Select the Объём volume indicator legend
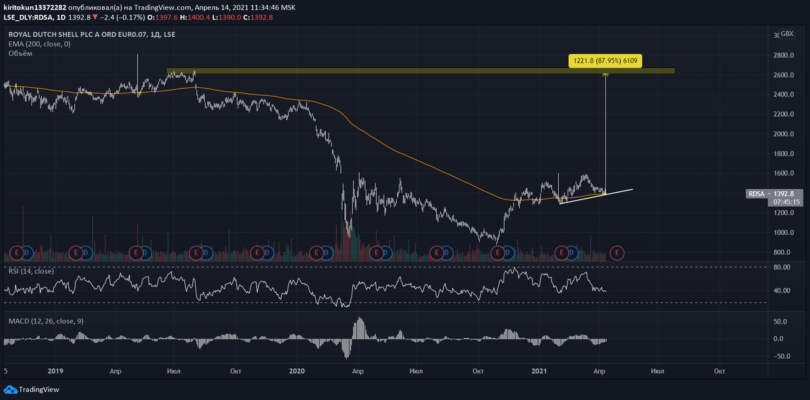Viewport: 810px width, 400px height. click(20, 53)
